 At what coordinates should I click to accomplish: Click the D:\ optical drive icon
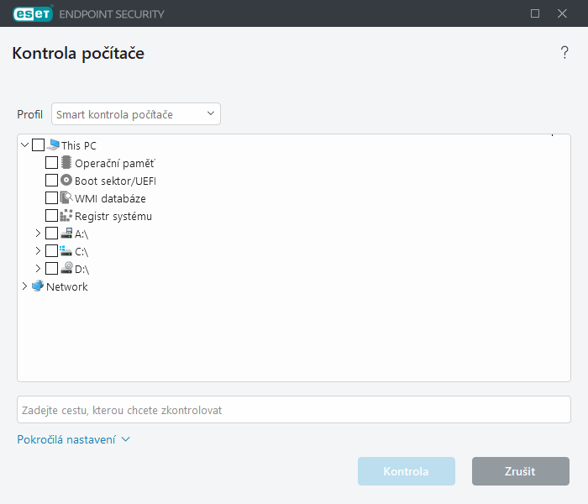click(67, 269)
